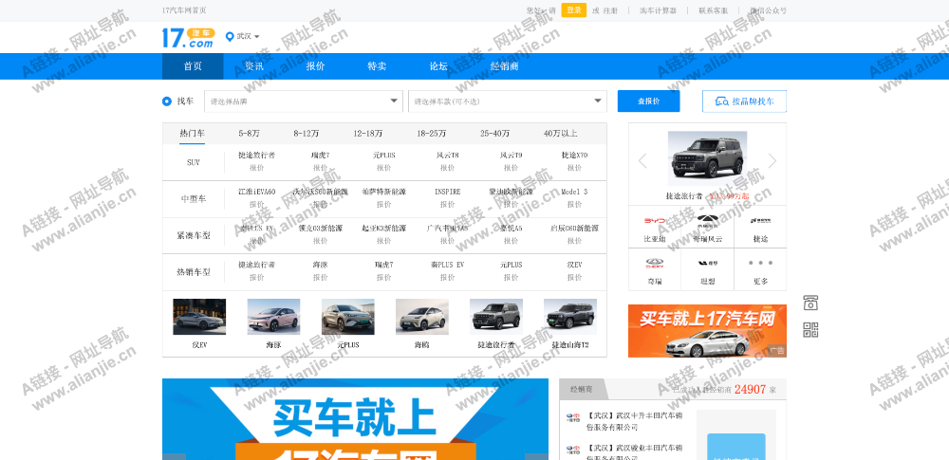The height and width of the screenshot is (460, 949).
Task: Open the 海豚 car thumbnail
Action: pyautogui.click(x=273, y=317)
